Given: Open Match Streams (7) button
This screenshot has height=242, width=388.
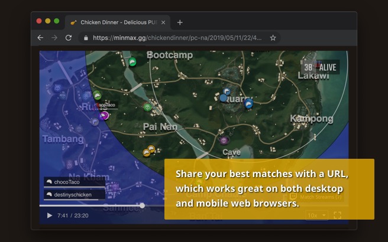Looking at the screenshot, I should coord(317,197).
